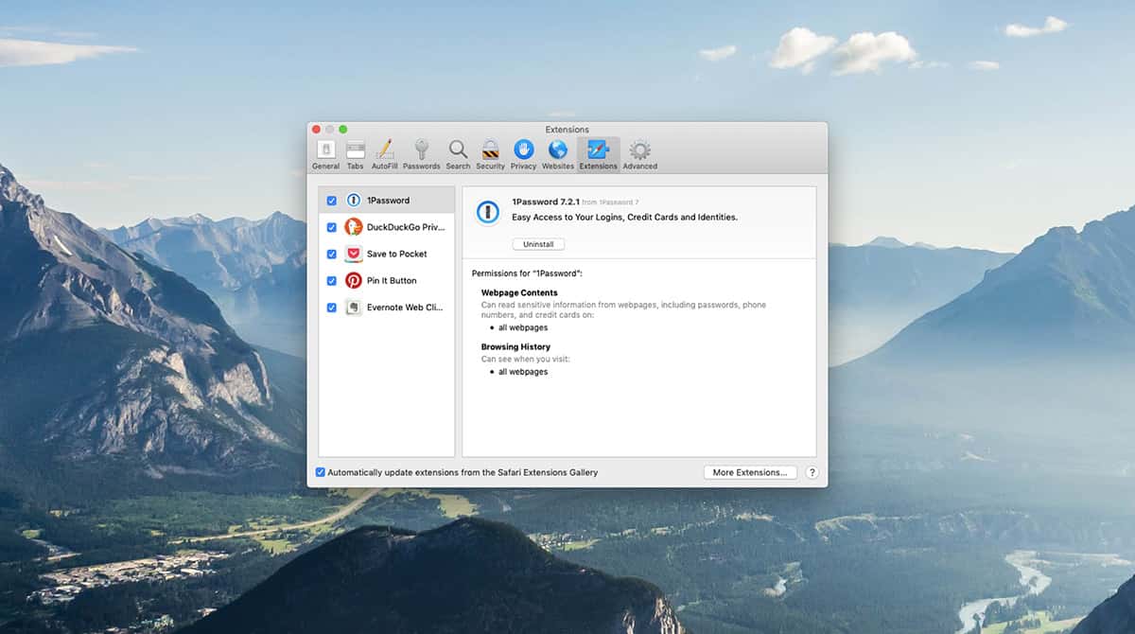
Task: Click the Browsing History heading
Action: (x=515, y=347)
